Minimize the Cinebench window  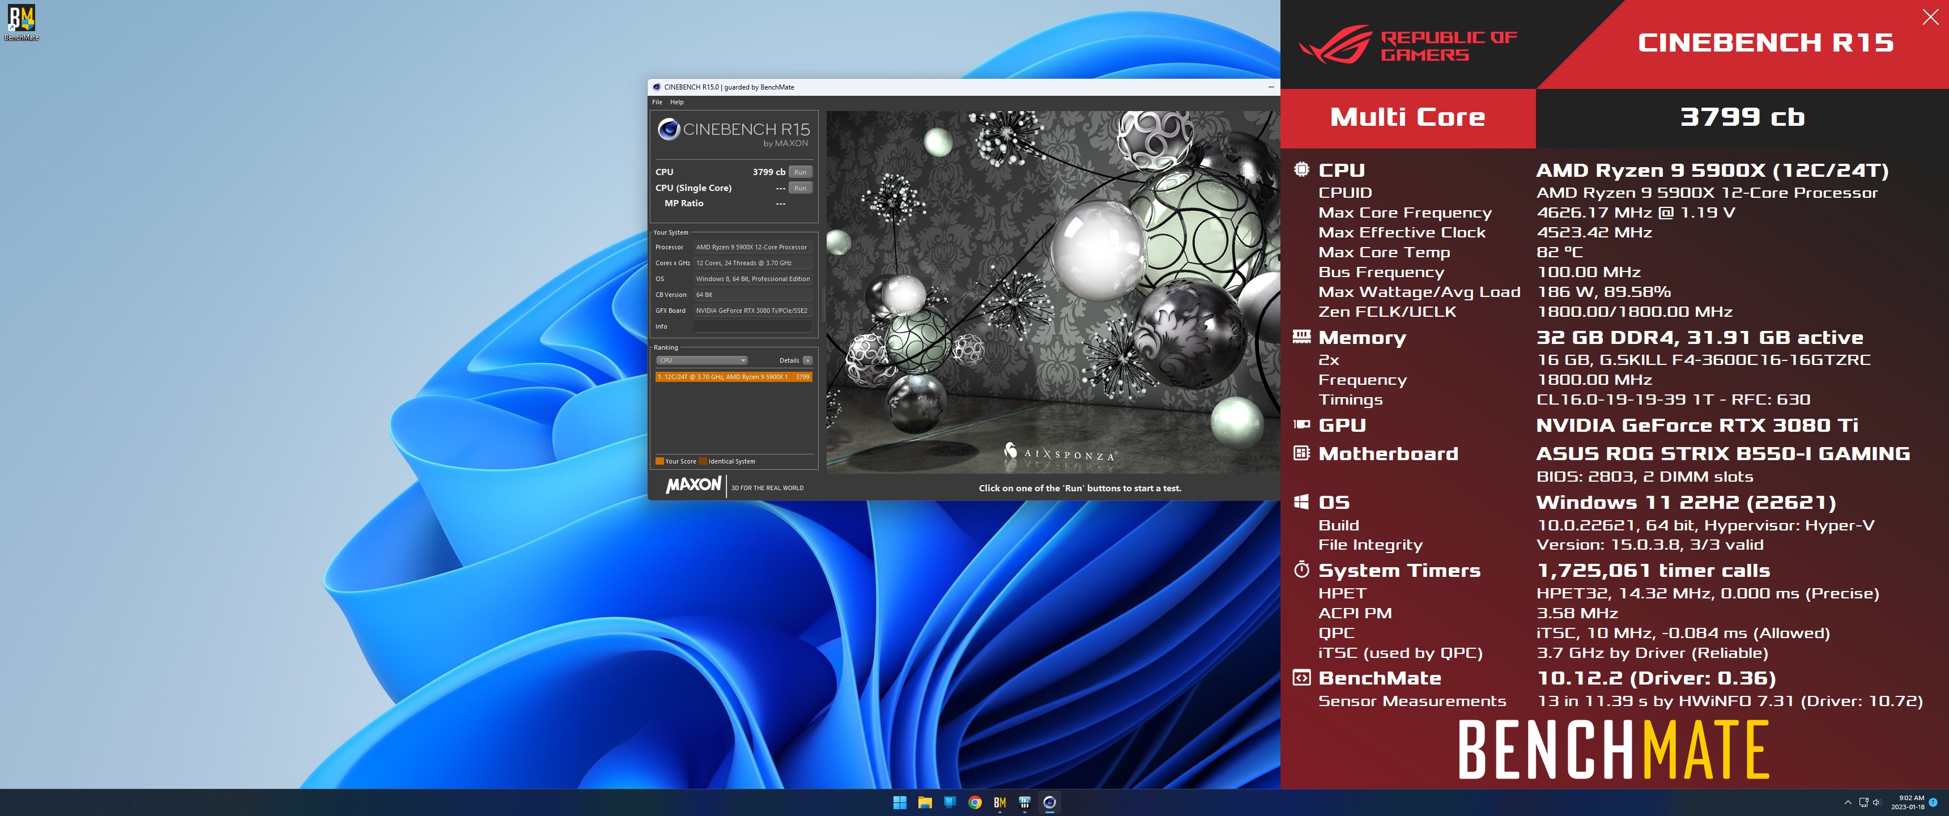click(x=1270, y=87)
